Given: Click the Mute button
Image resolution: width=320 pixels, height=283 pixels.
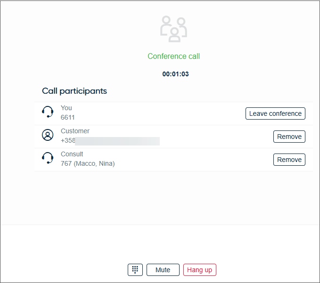Looking at the screenshot, I should pyautogui.click(x=163, y=270).
